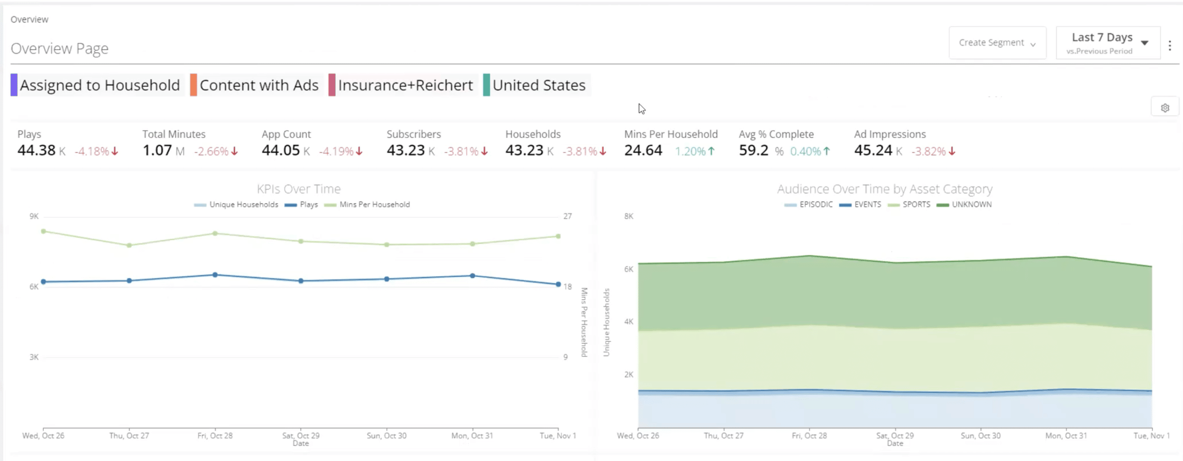Click the three-dot overflow menu icon
The image size is (1183, 461).
point(1170,45)
